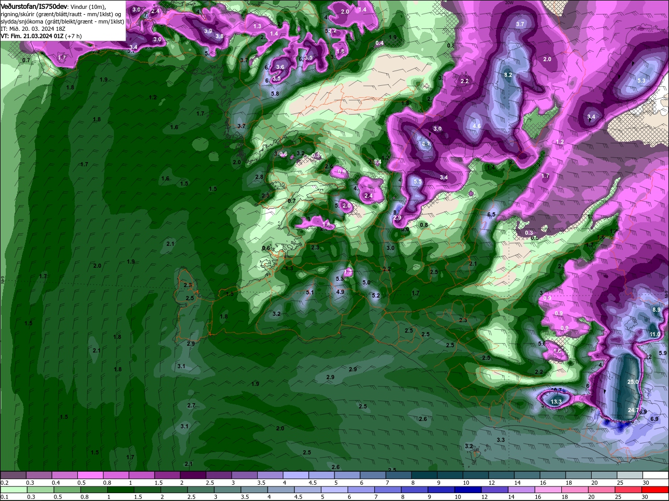Click the 5.9 value on the map
The image size is (669, 501).
pos(663,353)
